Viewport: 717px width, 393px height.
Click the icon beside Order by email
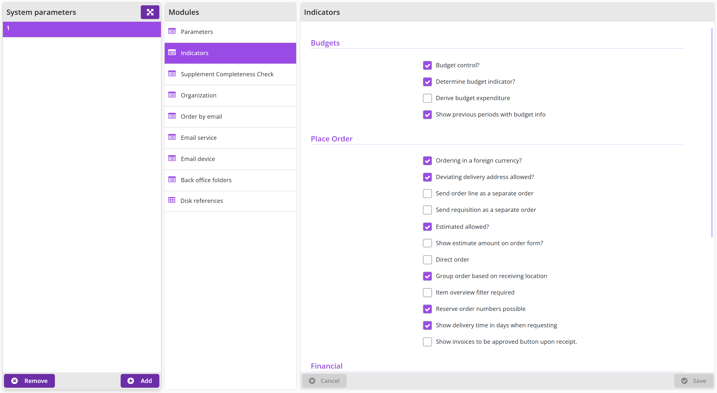click(x=172, y=116)
